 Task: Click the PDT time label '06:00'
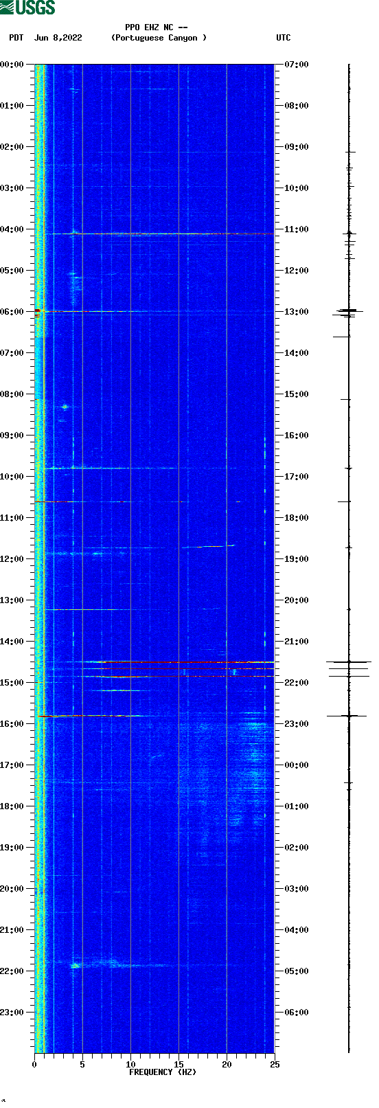(x=12, y=312)
